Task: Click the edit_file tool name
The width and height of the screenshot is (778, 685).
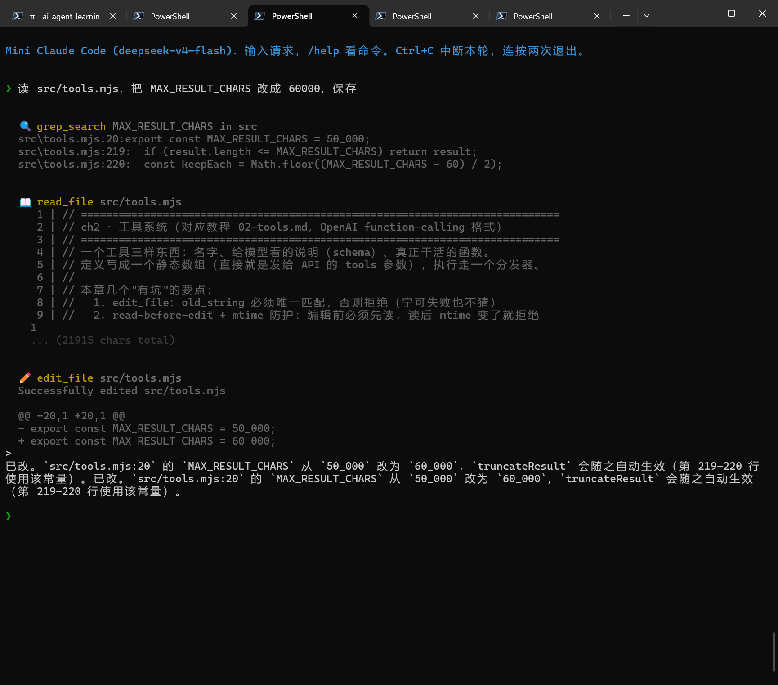Action: (x=65, y=378)
